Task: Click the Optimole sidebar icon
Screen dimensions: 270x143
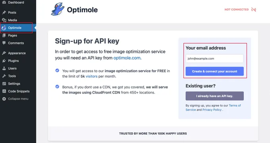Action: (4, 28)
